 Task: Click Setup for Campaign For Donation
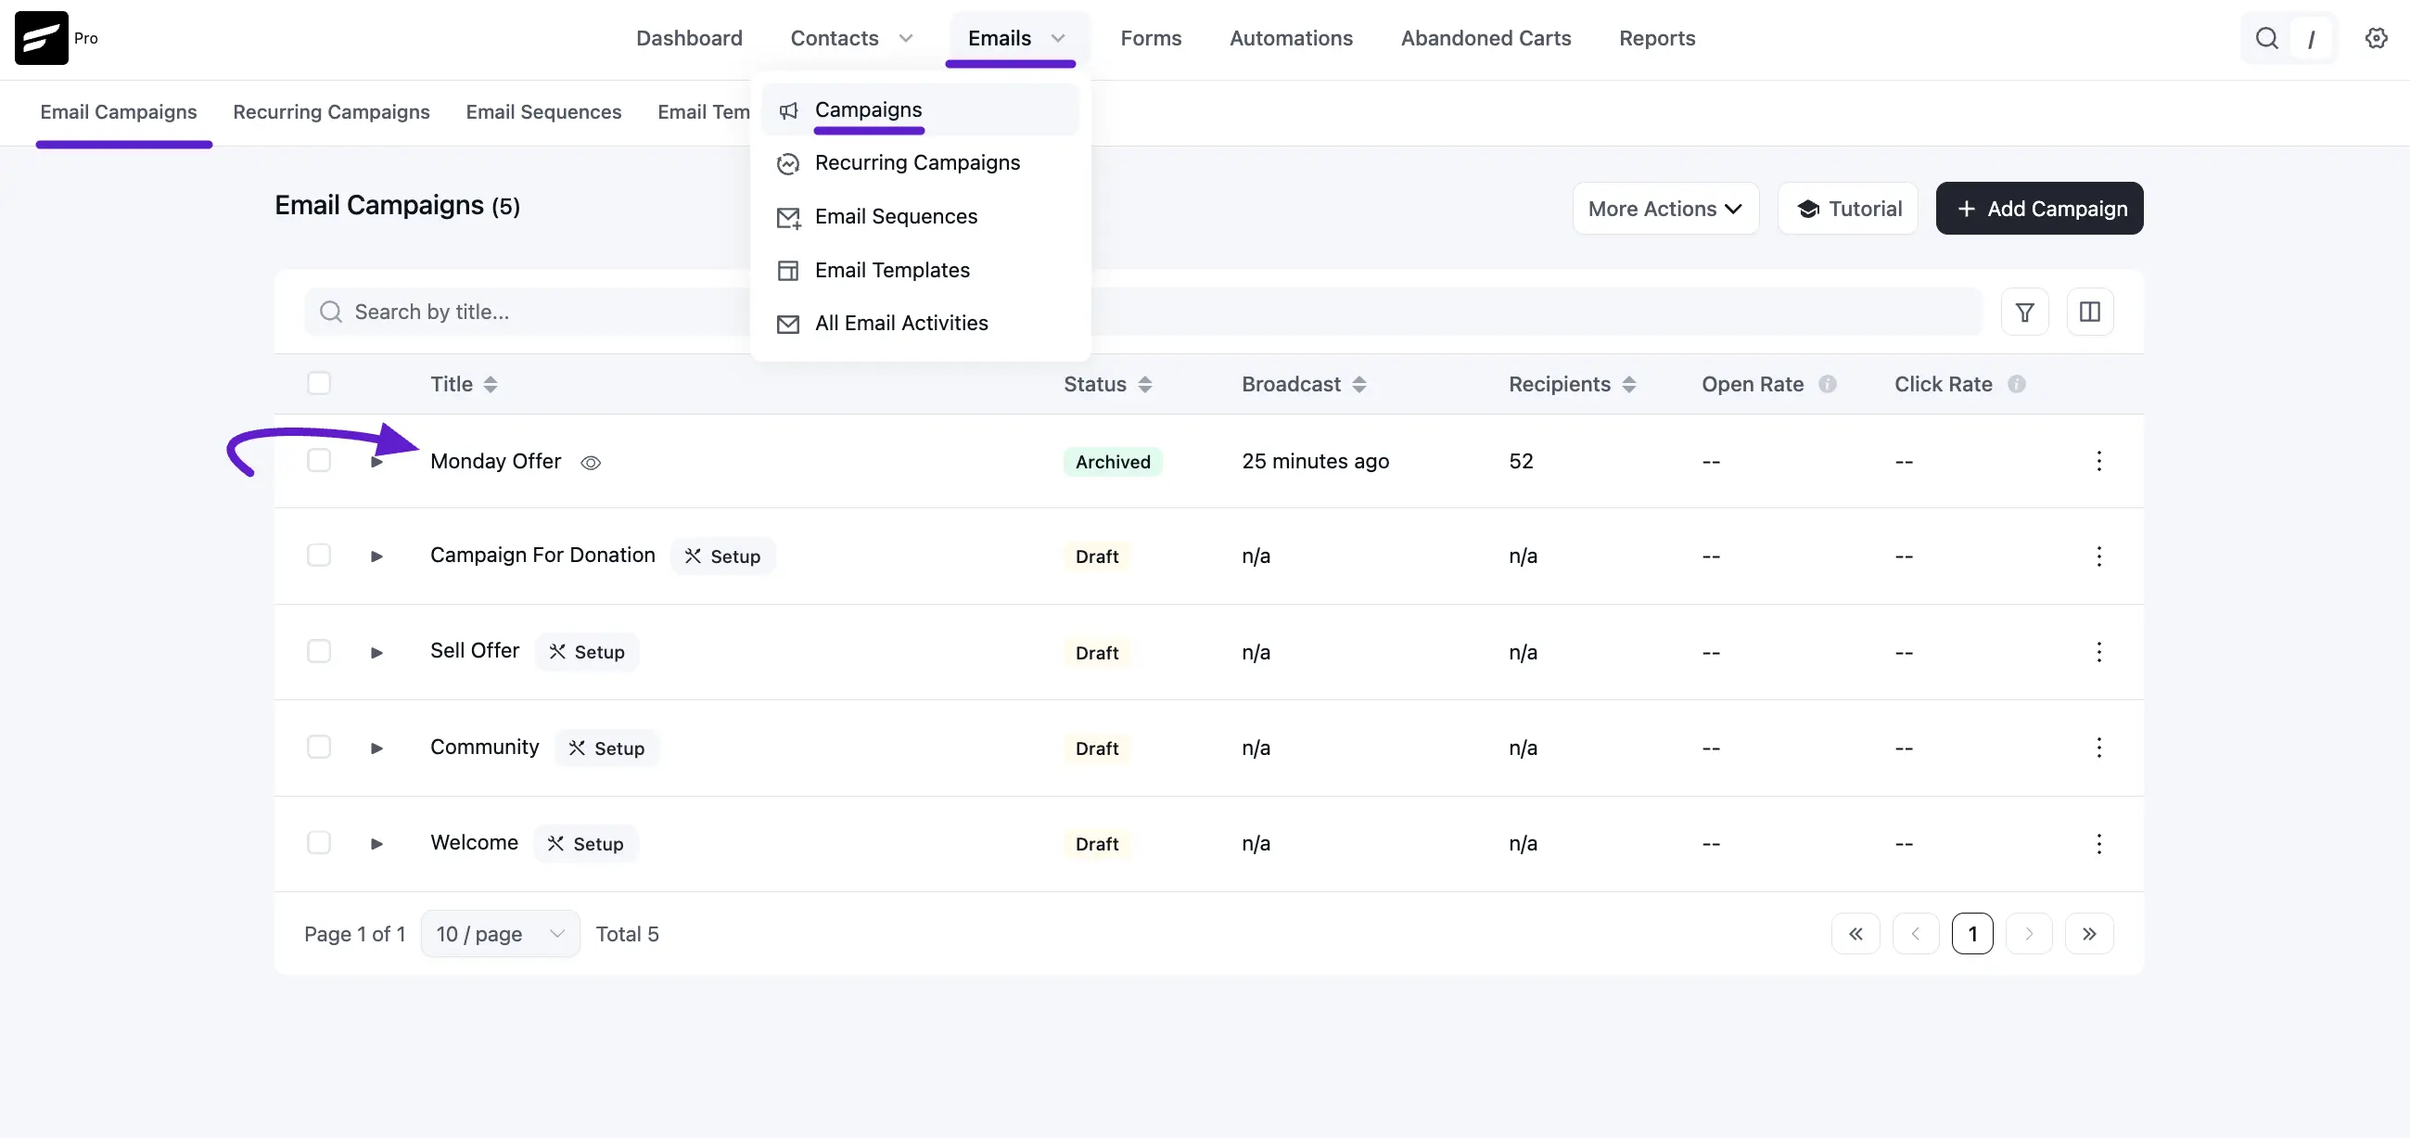coord(722,556)
